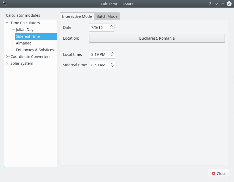Viewport: 234px width, 182px height.
Task: Click the KStars telescope icon in title bar
Action: tap(5, 4)
